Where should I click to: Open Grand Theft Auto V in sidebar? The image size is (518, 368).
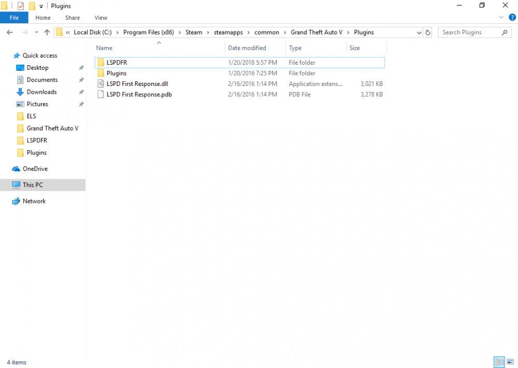(x=52, y=128)
